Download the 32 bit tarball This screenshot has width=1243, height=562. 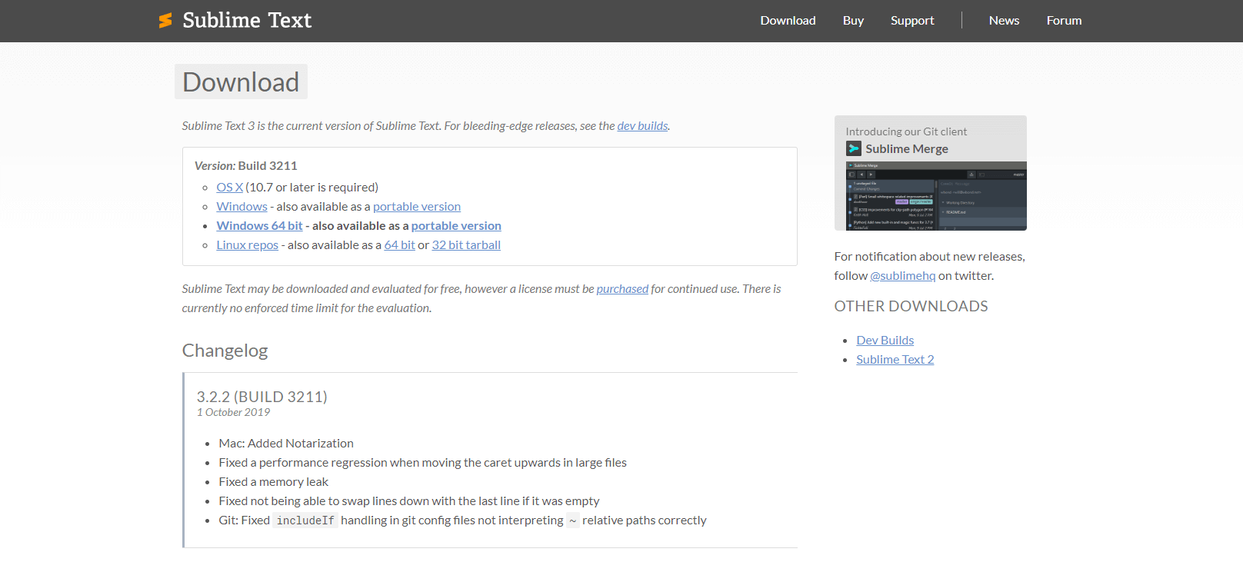pos(466,245)
